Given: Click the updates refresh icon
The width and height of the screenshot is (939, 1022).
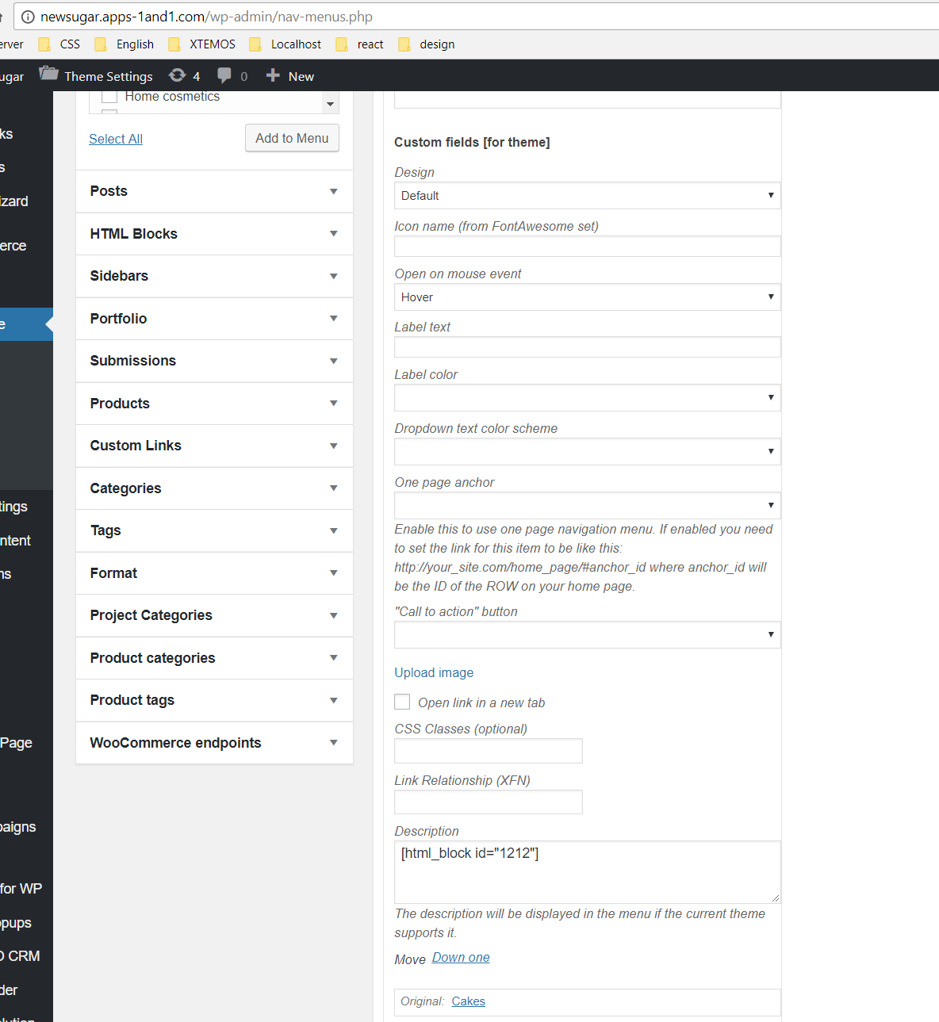Looking at the screenshot, I should [177, 75].
